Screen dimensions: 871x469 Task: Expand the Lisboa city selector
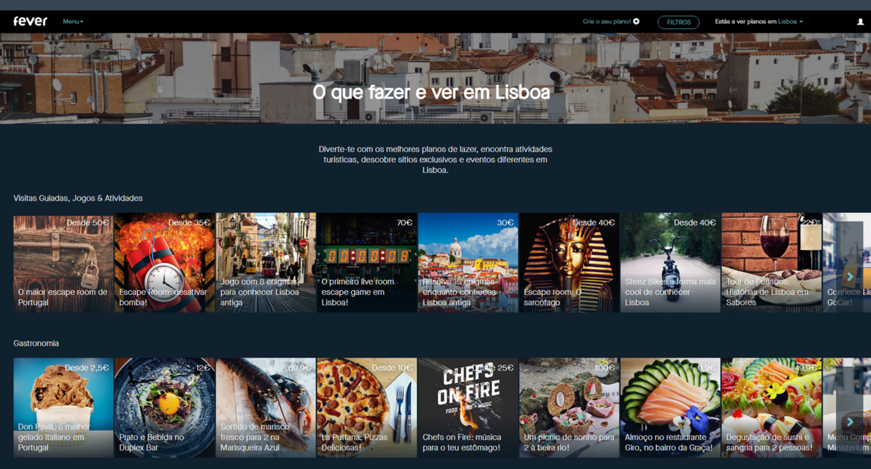(790, 22)
